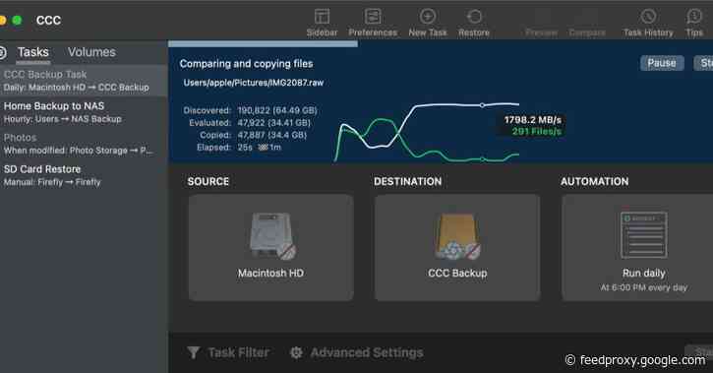Click the green window zoom button
The image size is (713, 373).
point(17,20)
